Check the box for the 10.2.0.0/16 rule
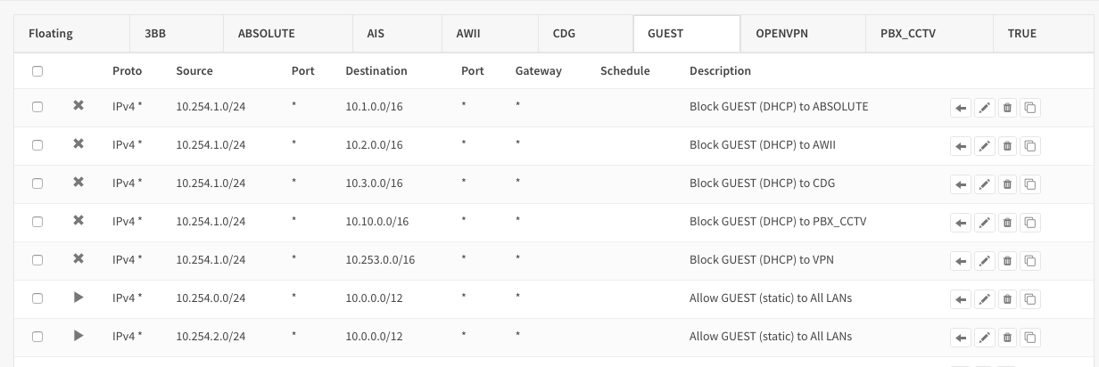The width and height of the screenshot is (1099, 367). point(37,145)
